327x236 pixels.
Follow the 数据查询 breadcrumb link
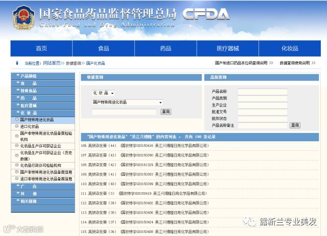73,63
